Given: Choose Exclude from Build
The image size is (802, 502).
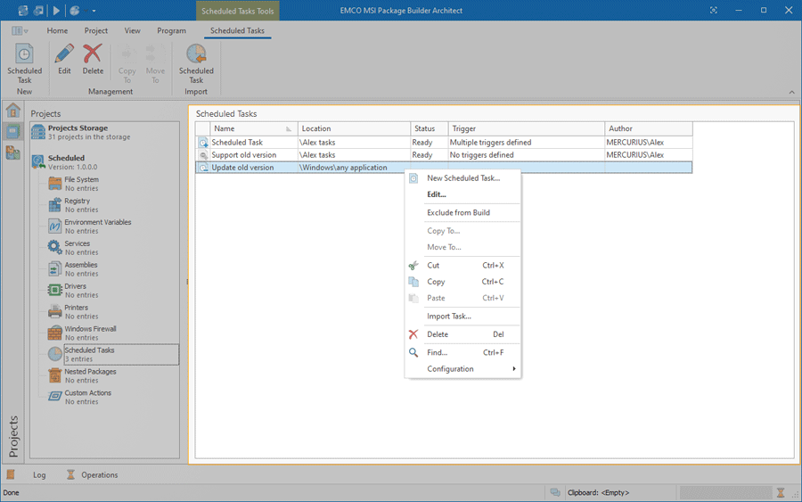Looking at the screenshot, I should pos(462,212).
